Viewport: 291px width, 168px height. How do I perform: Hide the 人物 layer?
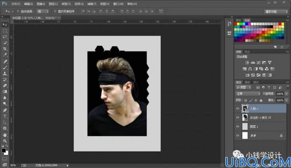coord(238,109)
